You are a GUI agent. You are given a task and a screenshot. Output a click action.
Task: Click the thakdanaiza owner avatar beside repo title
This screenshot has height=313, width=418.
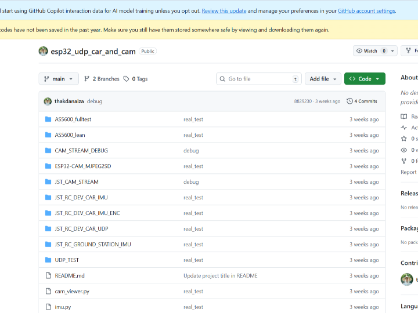pos(43,51)
